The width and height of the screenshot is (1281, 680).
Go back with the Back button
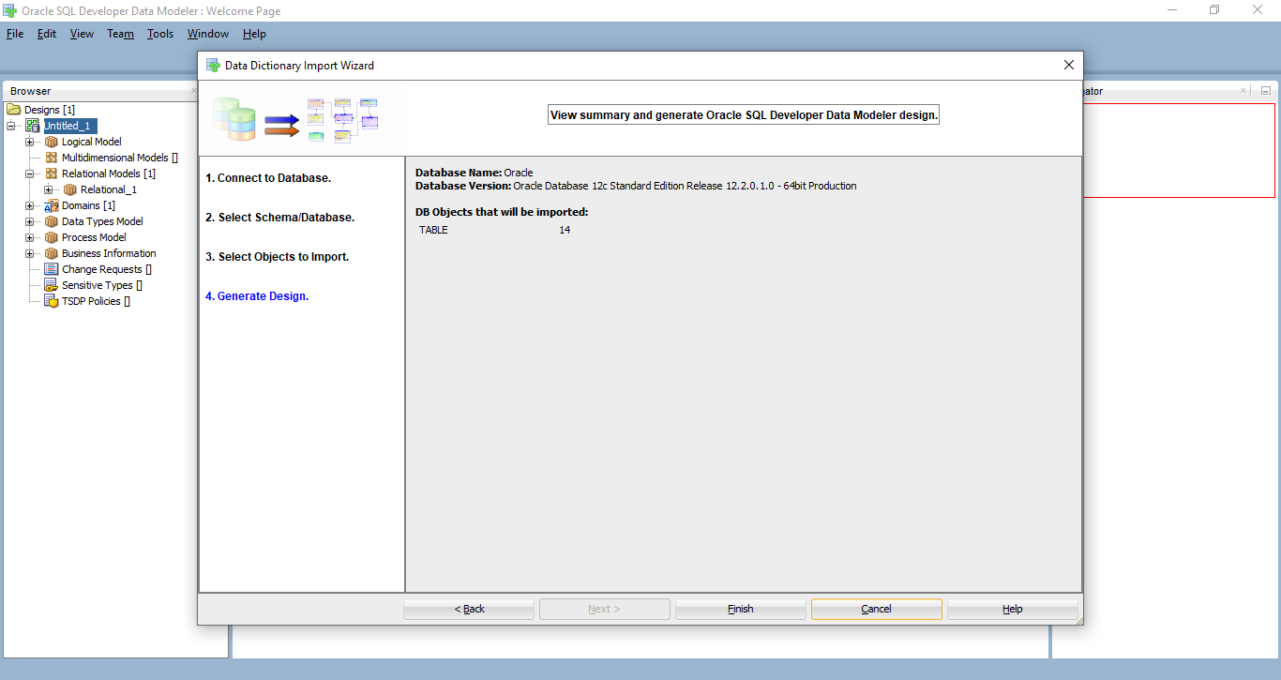pyautogui.click(x=469, y=609)
